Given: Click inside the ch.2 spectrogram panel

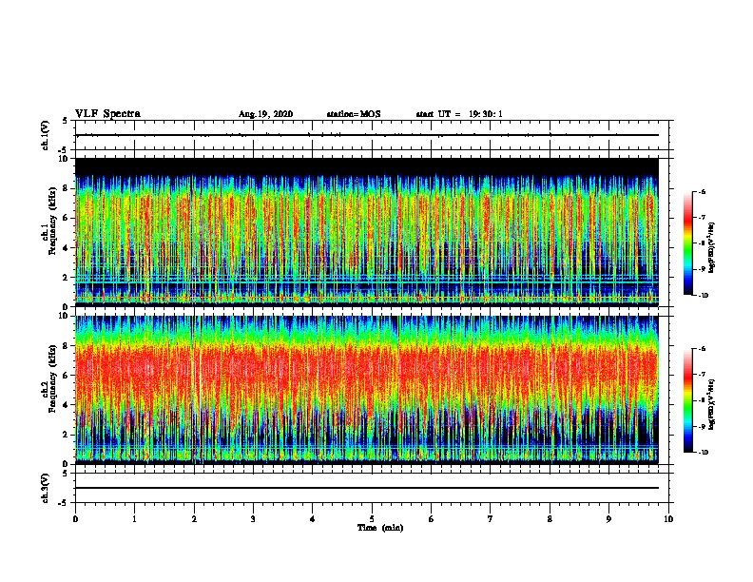Looking at the screenshot, I should 367,390.
